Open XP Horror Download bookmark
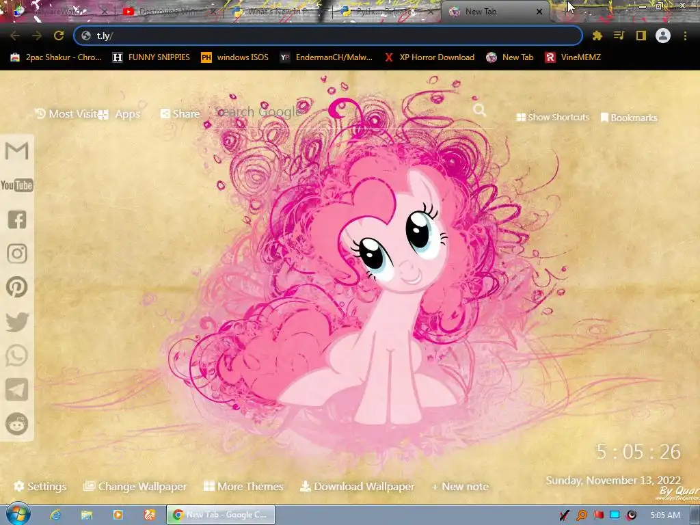 point(429,57)
